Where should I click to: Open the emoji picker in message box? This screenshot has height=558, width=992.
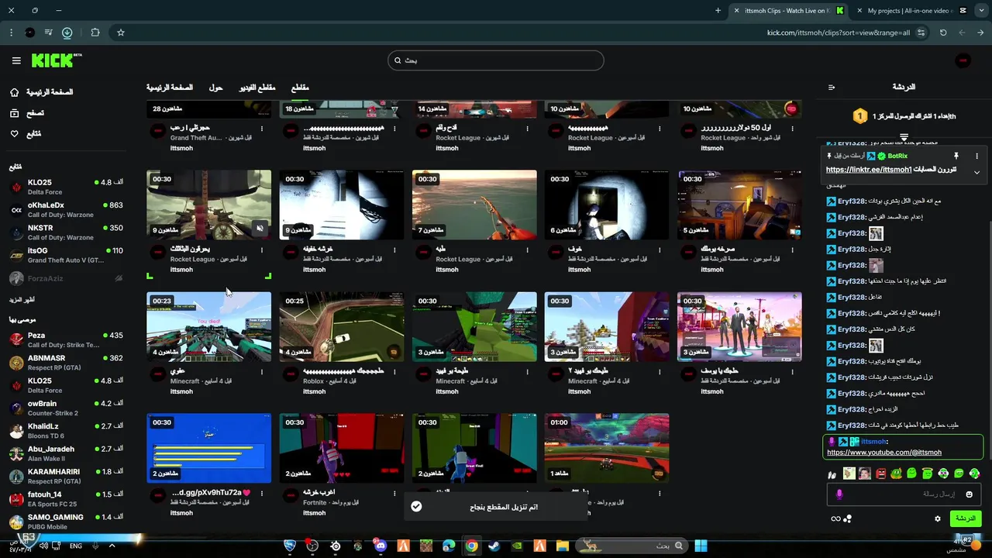pyautogui.click(x=969, y=494)
